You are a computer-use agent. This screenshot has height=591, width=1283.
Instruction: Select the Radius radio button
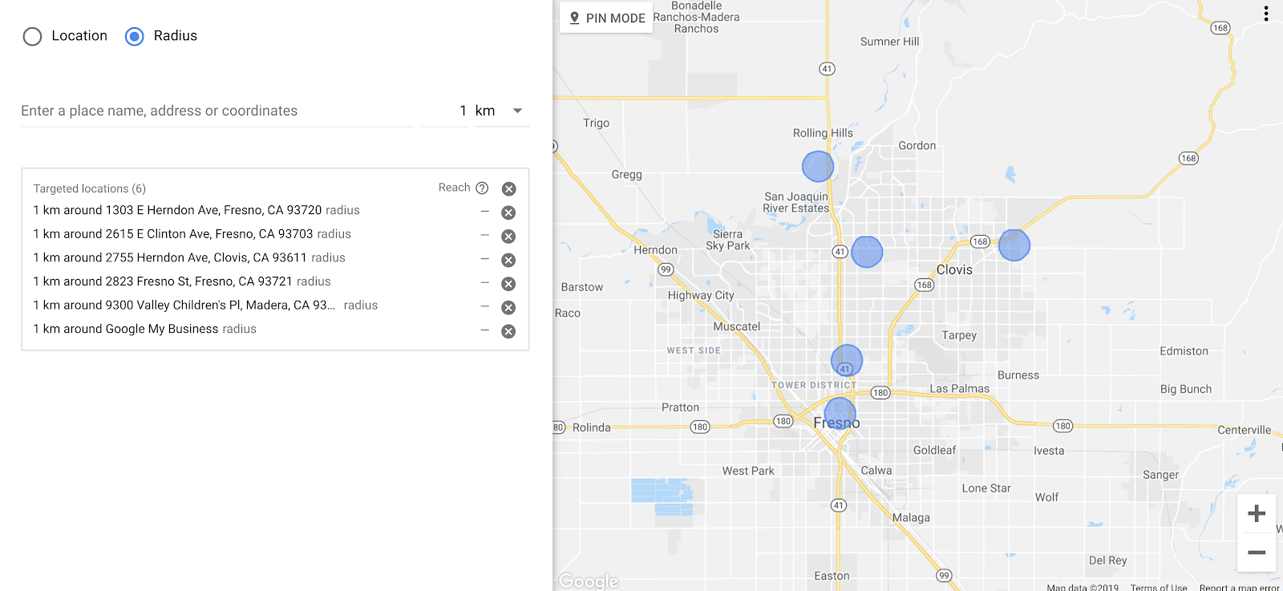pyautogui.click(x=135, y=36)
